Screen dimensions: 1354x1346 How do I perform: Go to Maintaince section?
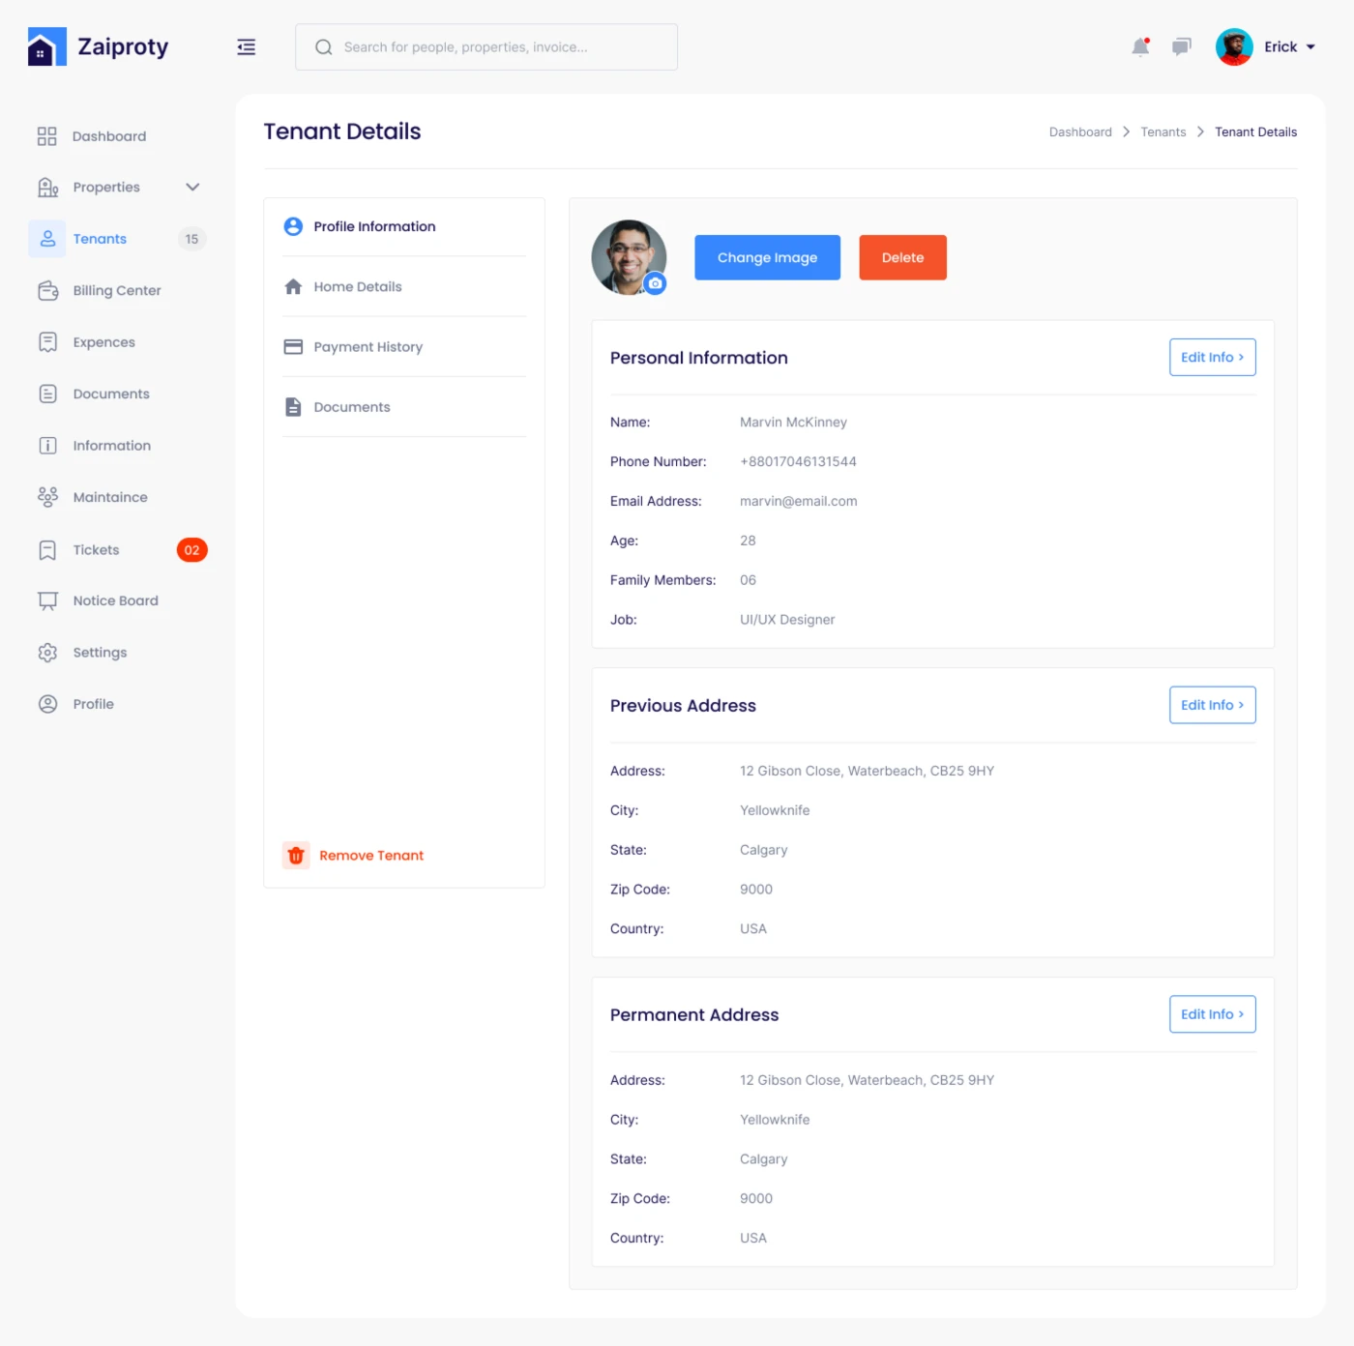click(x=110, y=497)
